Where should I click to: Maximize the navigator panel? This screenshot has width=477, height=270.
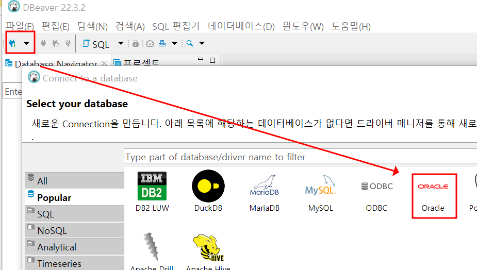pos(212,60)
